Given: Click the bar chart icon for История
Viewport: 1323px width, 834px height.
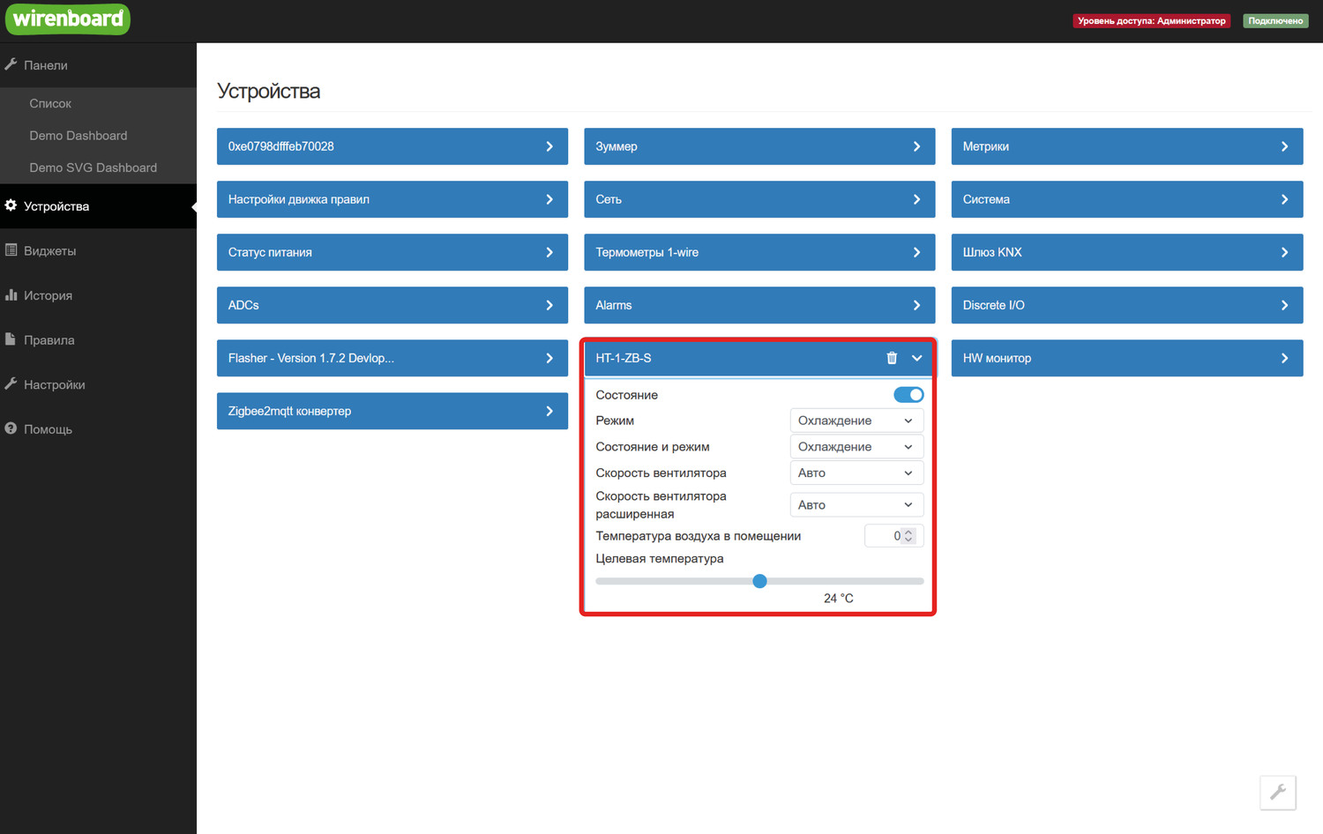Looking at the screenshot, I should point(11,295).
